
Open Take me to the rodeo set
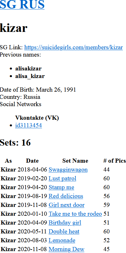75,214
